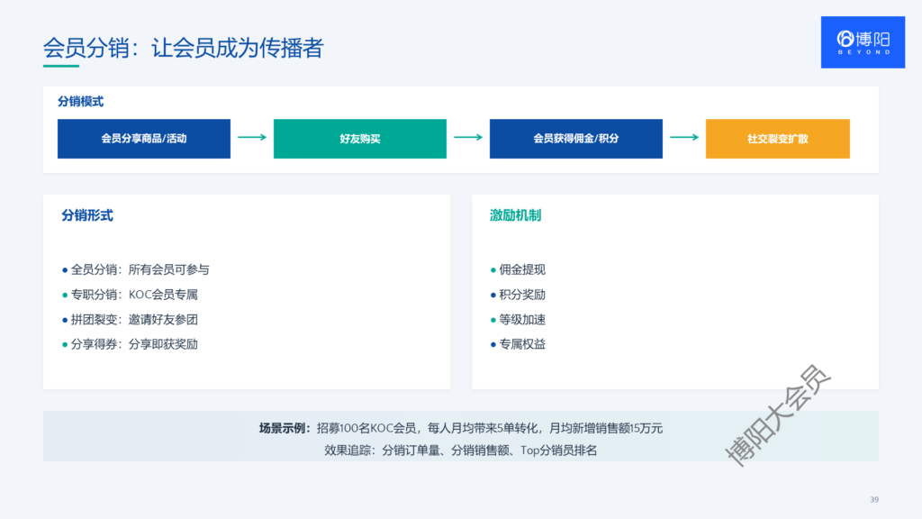The width and height of the screenshot is (922, 519).
Task: Click the 会员分享商品/活动 box
Action: tap(144, 139)
